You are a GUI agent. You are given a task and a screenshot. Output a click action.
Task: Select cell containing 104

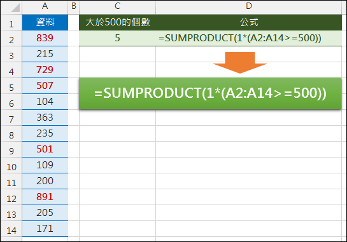click(45, 102)
